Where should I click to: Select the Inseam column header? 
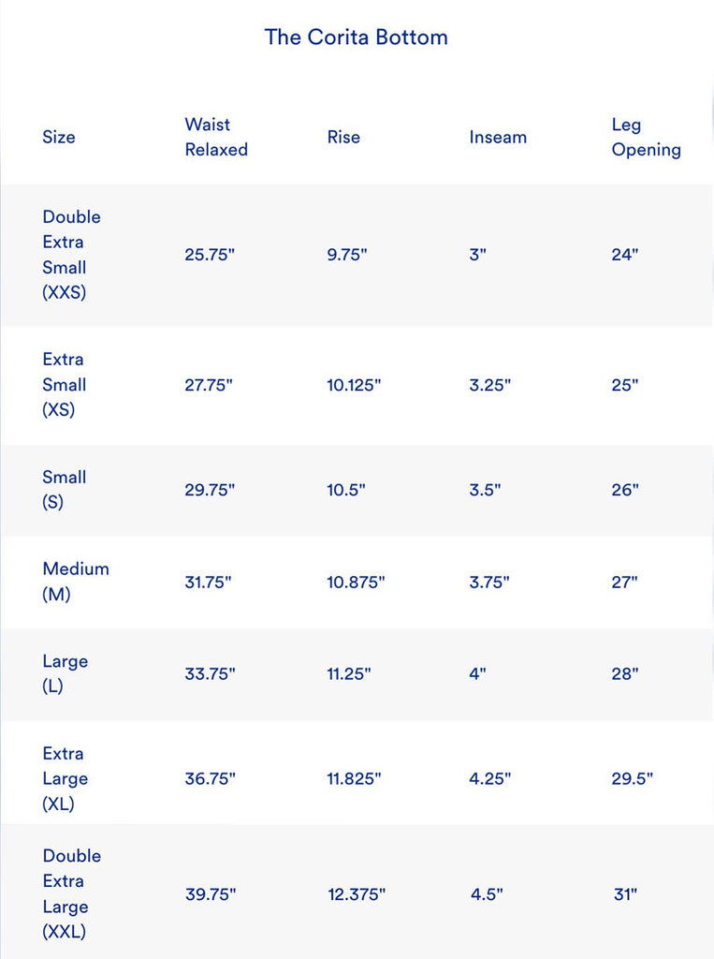(x=498, y=137)
